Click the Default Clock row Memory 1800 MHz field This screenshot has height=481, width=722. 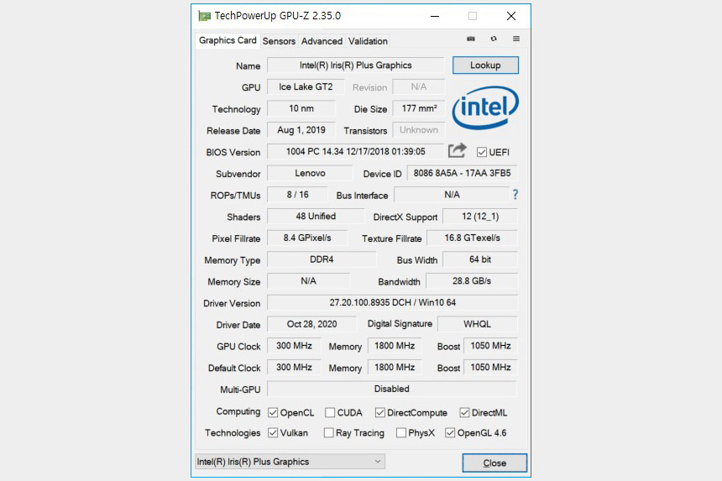click(395, 368)
